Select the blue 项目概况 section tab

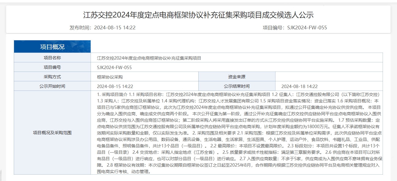[x=52, y=47]
